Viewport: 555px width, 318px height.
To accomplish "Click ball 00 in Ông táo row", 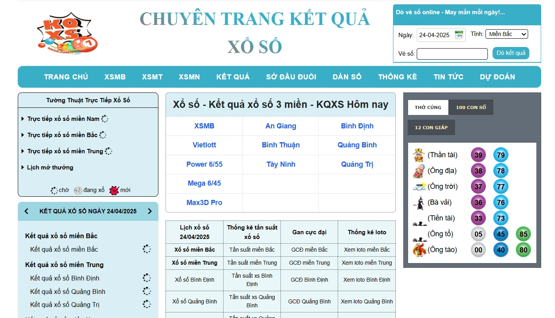I will pyautogui.click(x=478, y=250).
